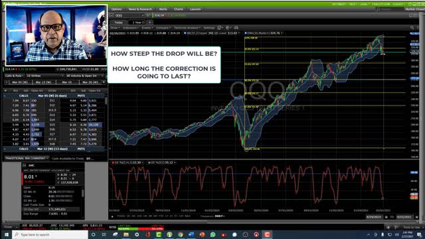Click the left arrow before the expiration buttons

[7, 82]
